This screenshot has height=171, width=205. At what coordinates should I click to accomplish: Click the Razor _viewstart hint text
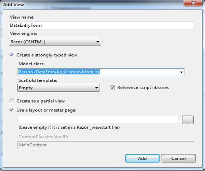68,128
